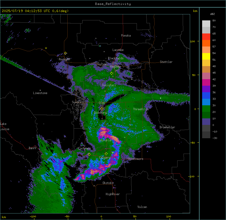Click the Cochrane label
Viewport: 226px width, 220px height.
(x=84, y=148)
